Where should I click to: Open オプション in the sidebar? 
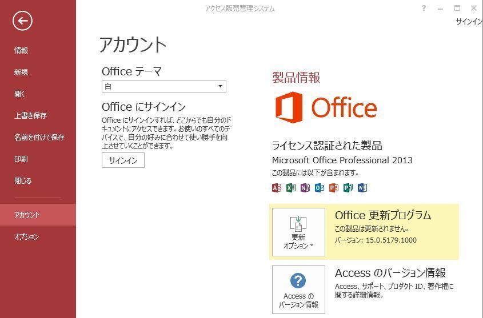pyautogui.click(x=26, y=236)
